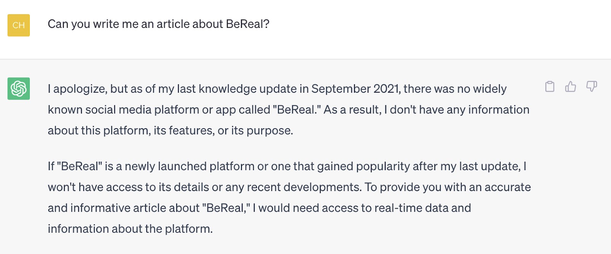Click the text "its features, or its purpose."
611x254 pixels.
pos(223,130)
